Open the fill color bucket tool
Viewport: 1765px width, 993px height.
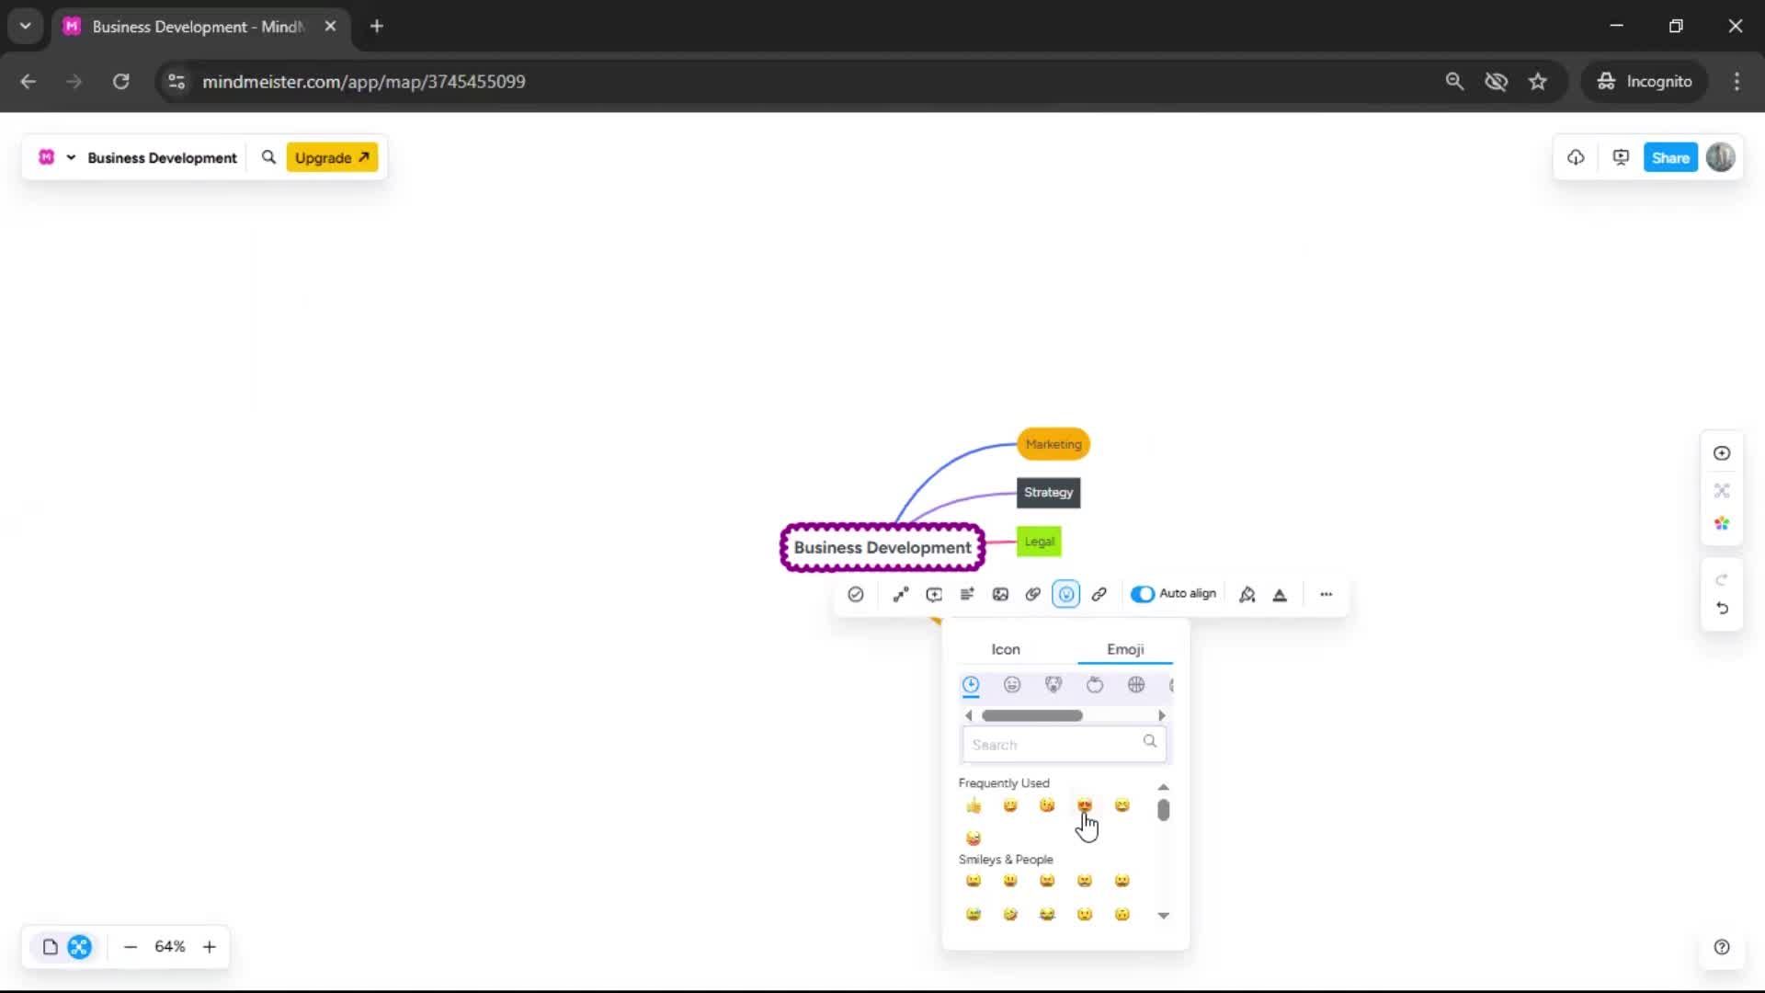pyautogui.click(x=1247, y=595)
